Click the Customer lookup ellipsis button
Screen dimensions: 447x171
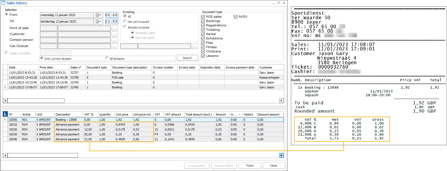tap(115, 34)
